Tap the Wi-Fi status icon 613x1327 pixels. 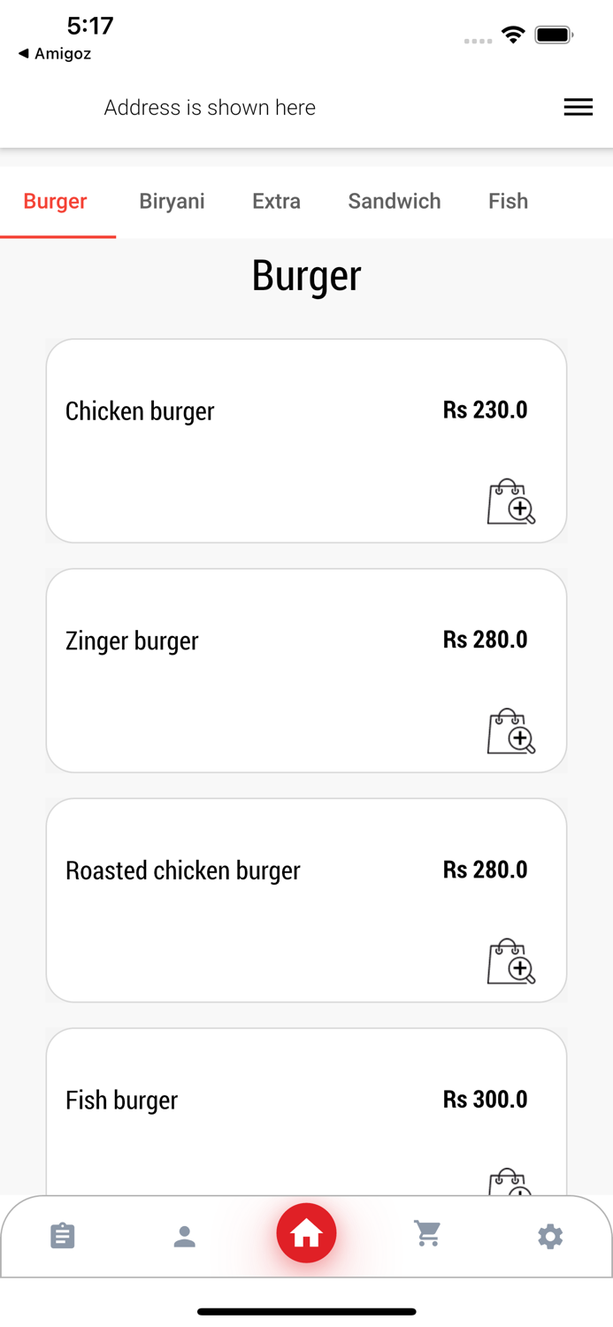click(x=514, y=35)
